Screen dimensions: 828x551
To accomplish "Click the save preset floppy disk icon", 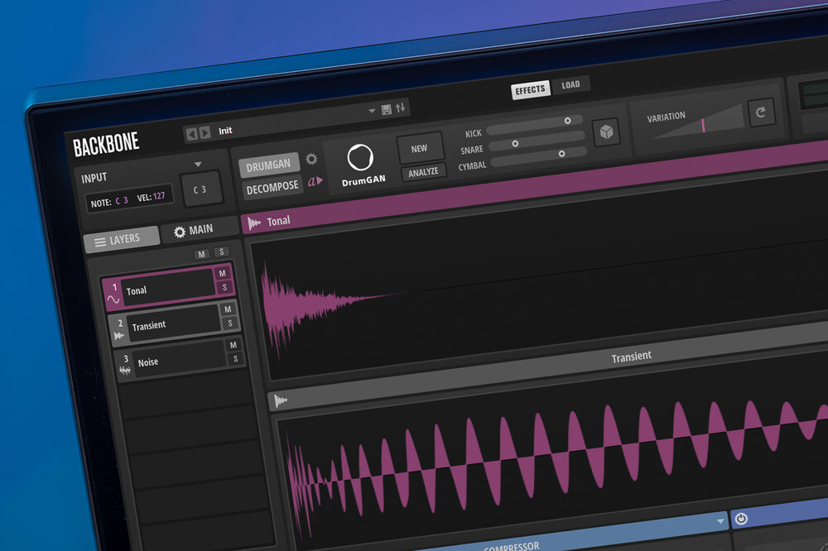I will (x=386, y=109).
